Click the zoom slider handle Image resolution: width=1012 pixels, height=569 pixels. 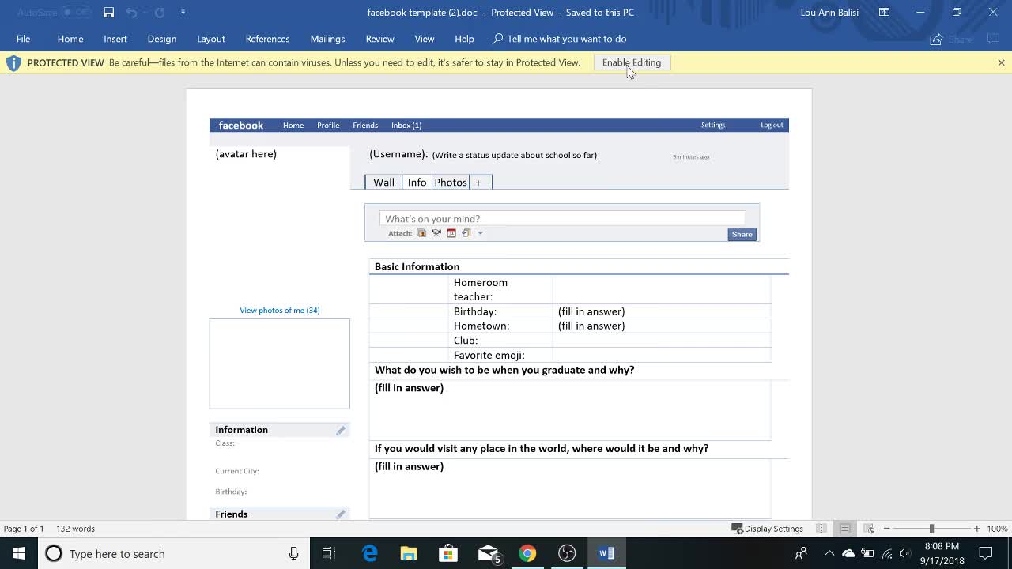tap(931, 529)
